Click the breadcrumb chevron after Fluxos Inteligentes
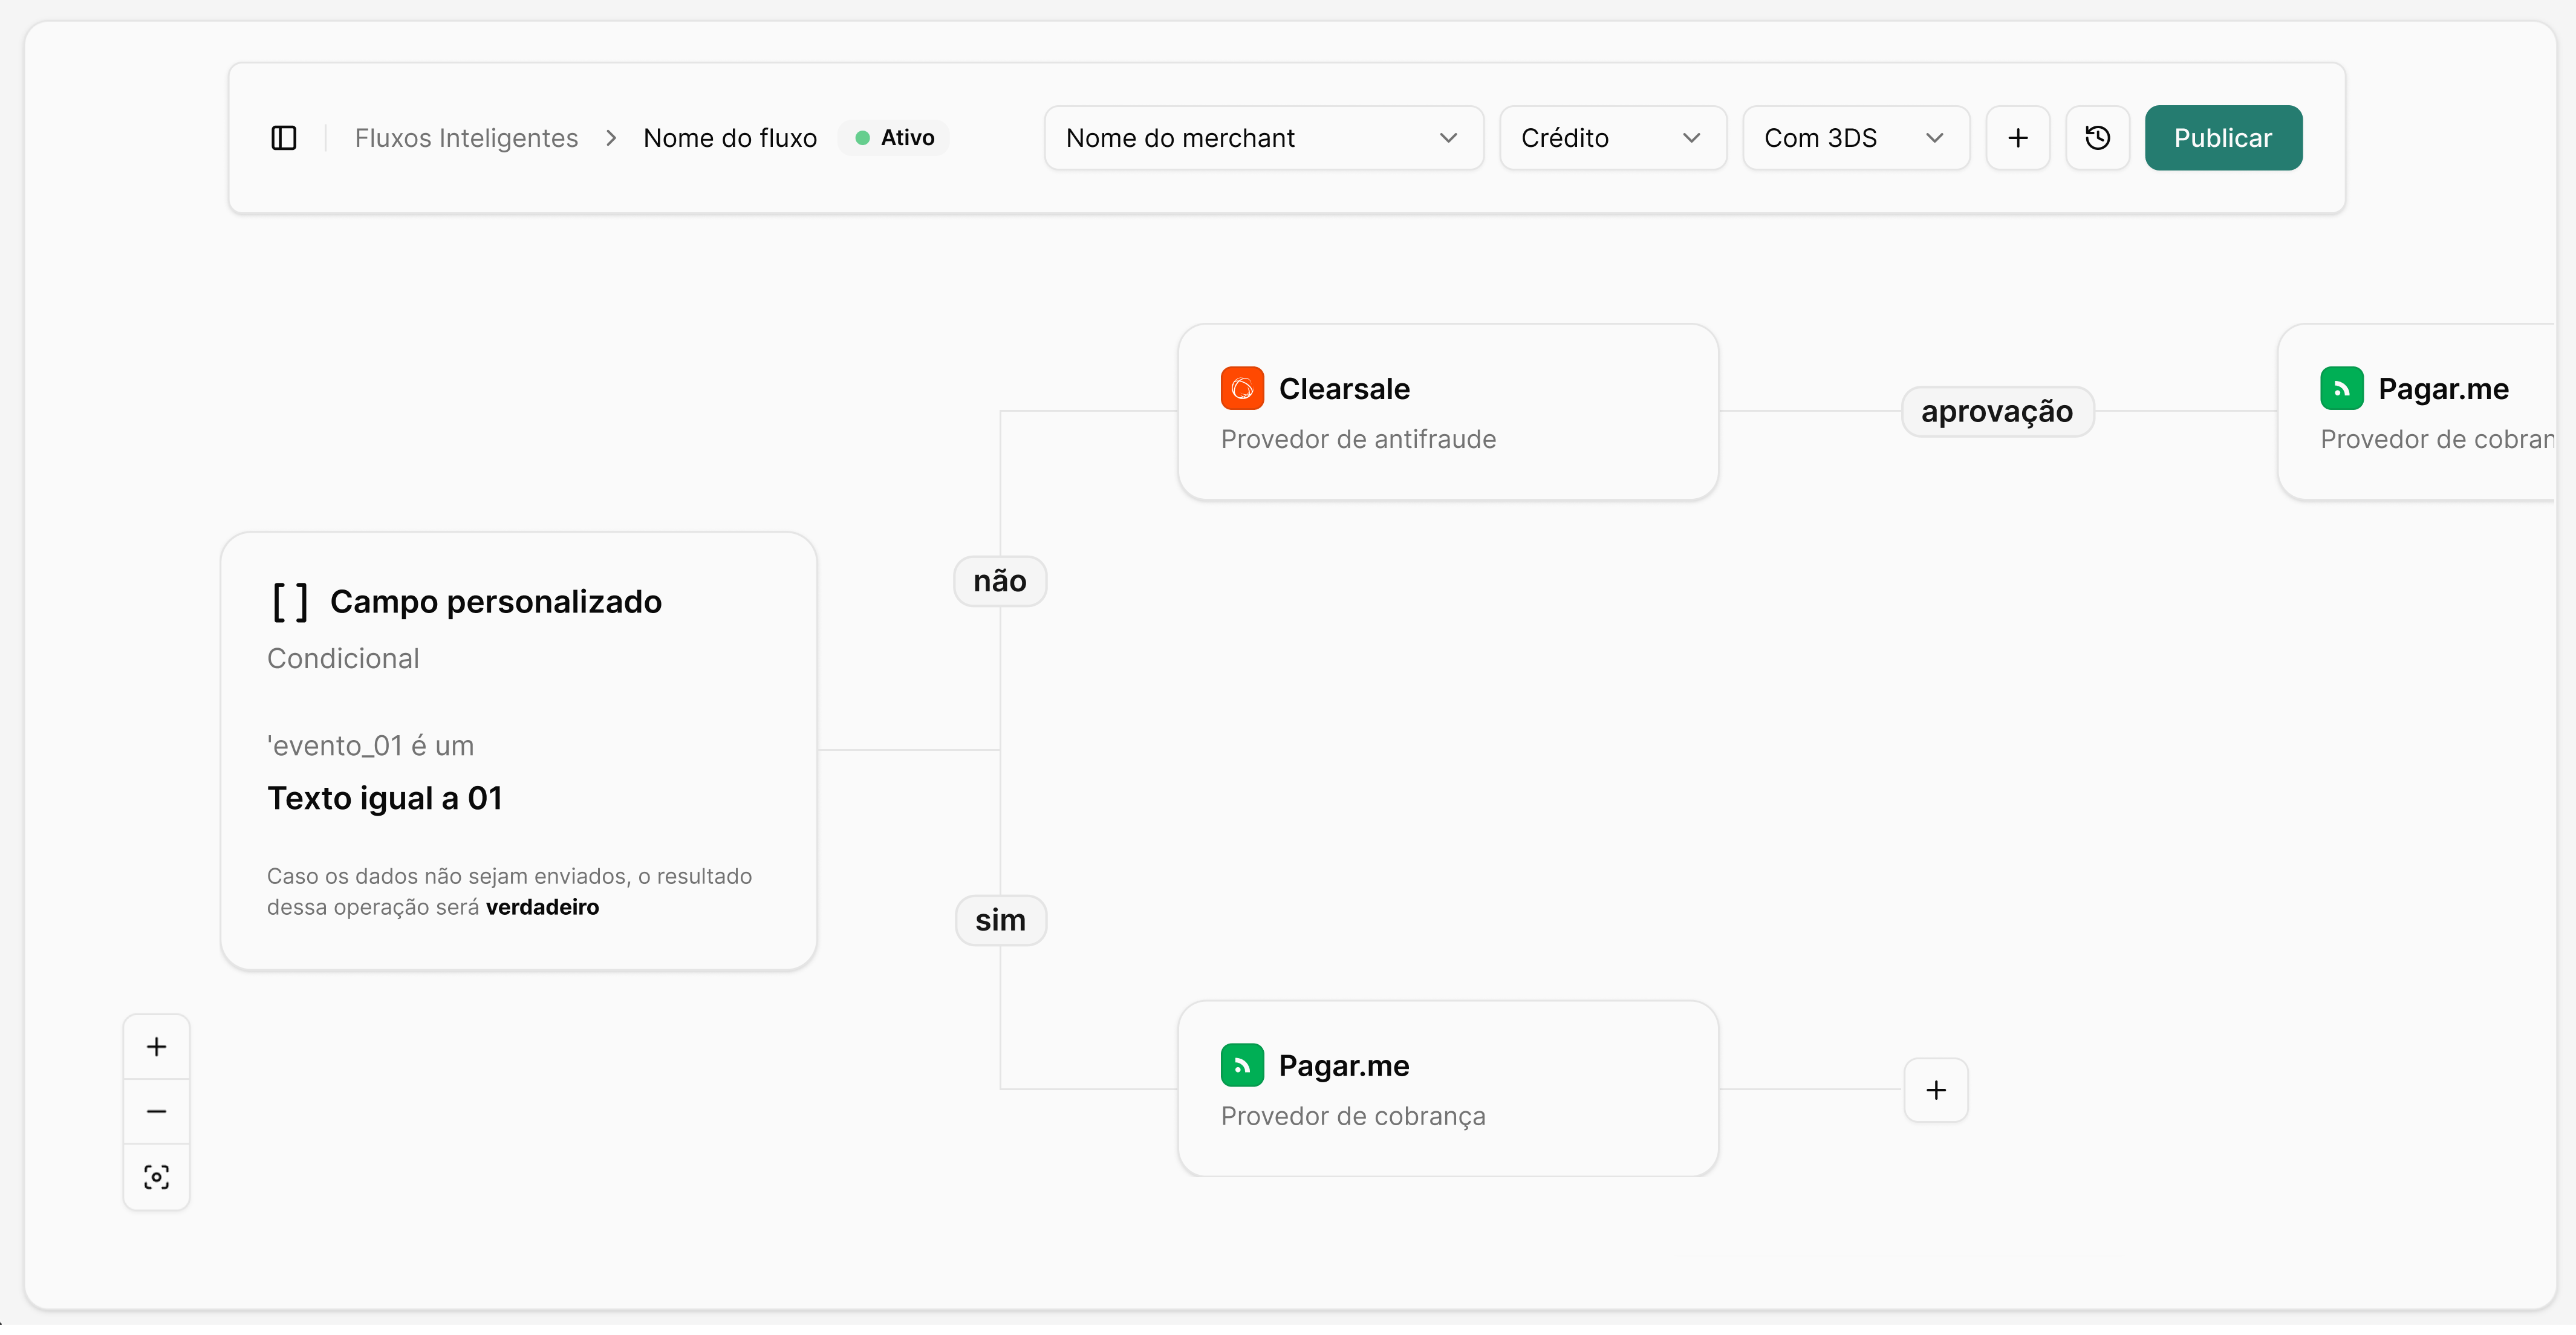This screenshot has width=2576, height=1335. [x=611, y=138]
